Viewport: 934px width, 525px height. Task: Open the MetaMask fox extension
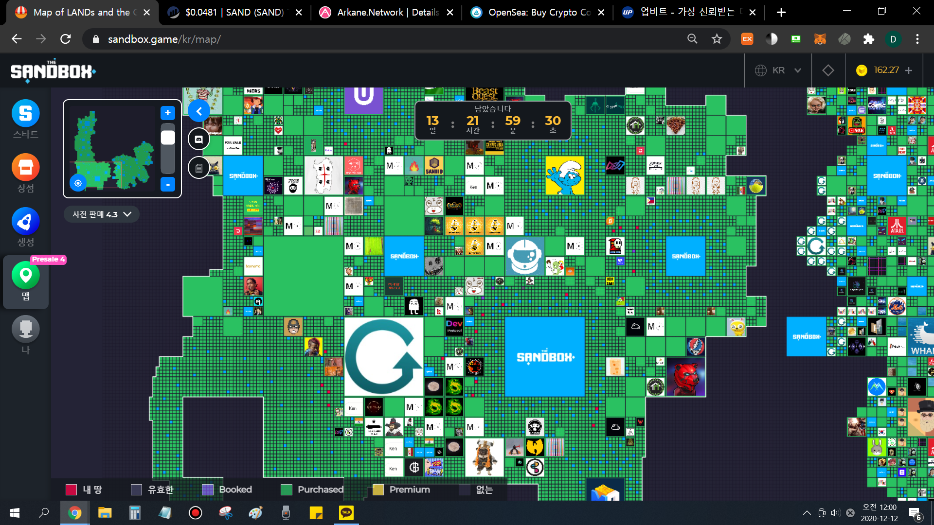pyautogui.click(x=820, y=39)
